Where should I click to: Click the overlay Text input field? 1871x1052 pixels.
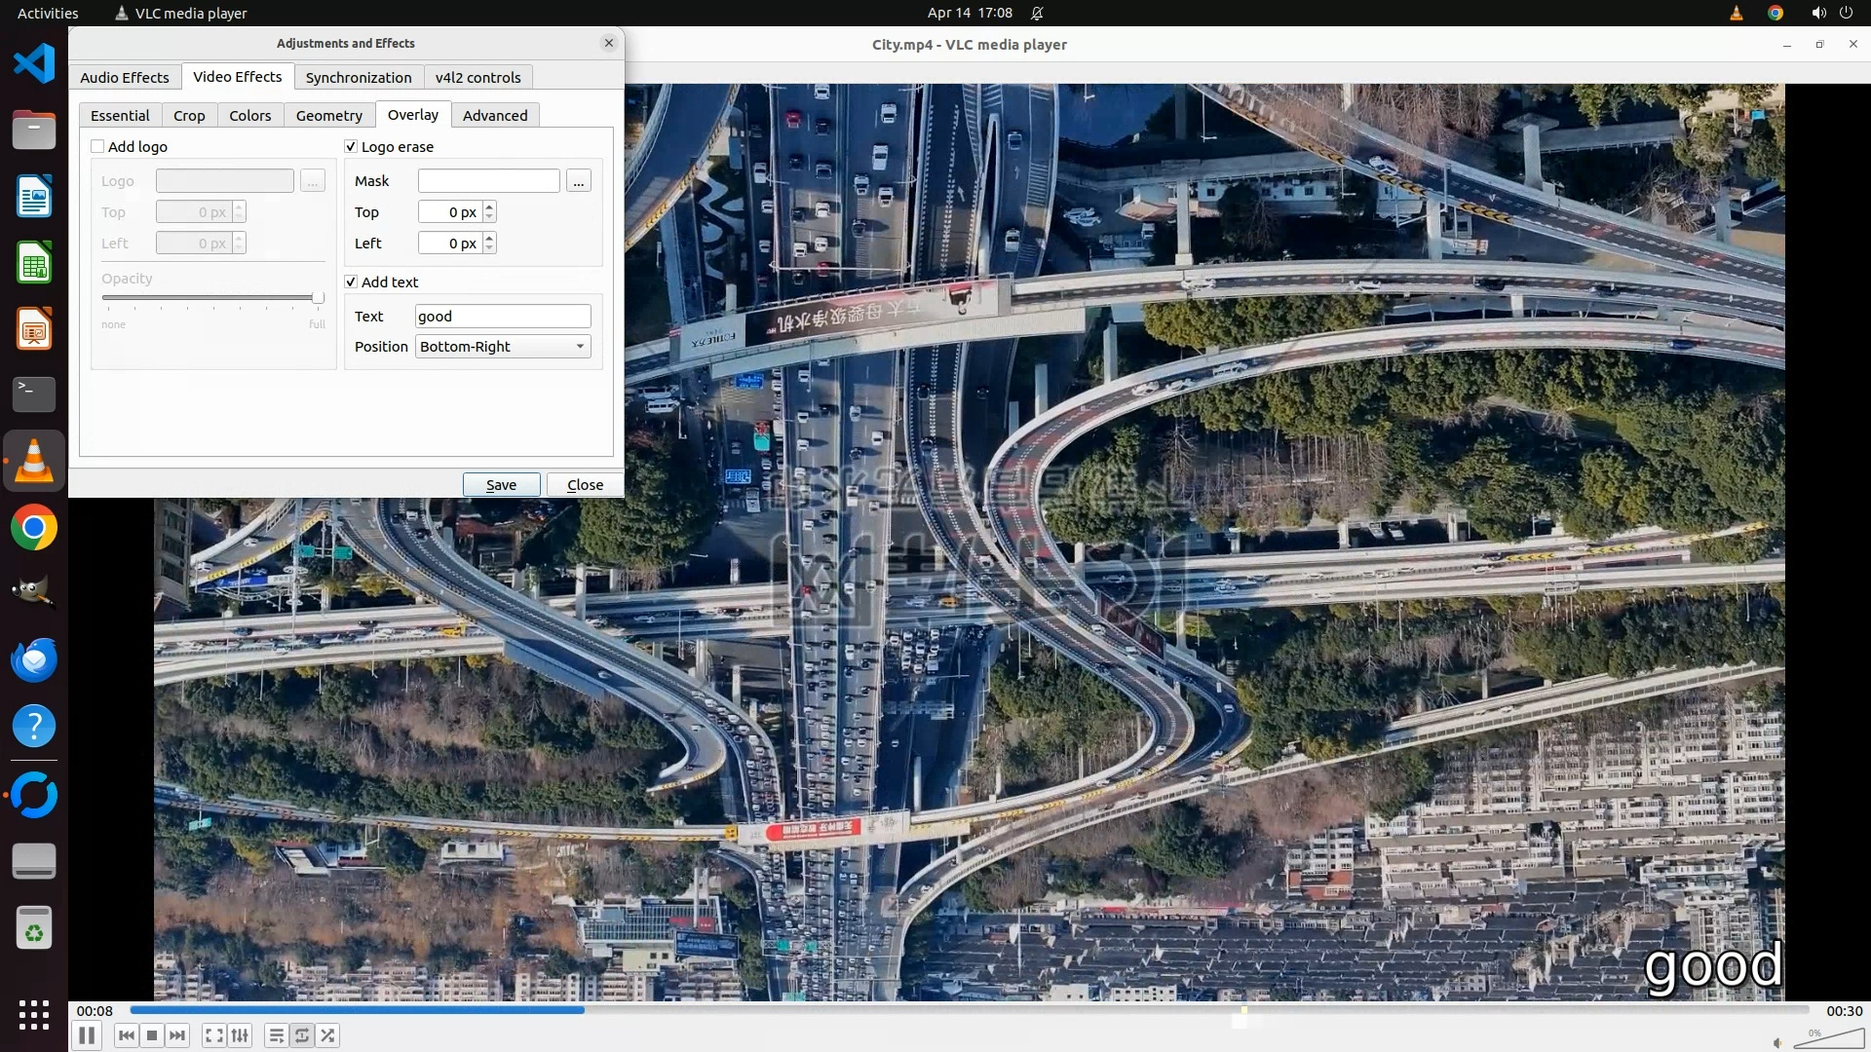coord(503,316)
